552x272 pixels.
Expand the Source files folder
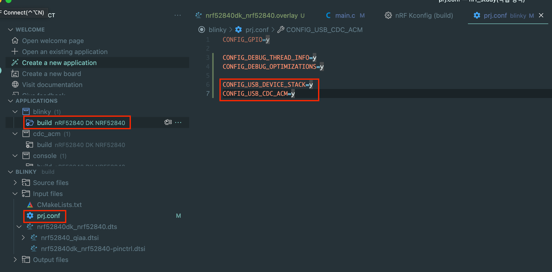pyautogui.click(x=15, y=183)
